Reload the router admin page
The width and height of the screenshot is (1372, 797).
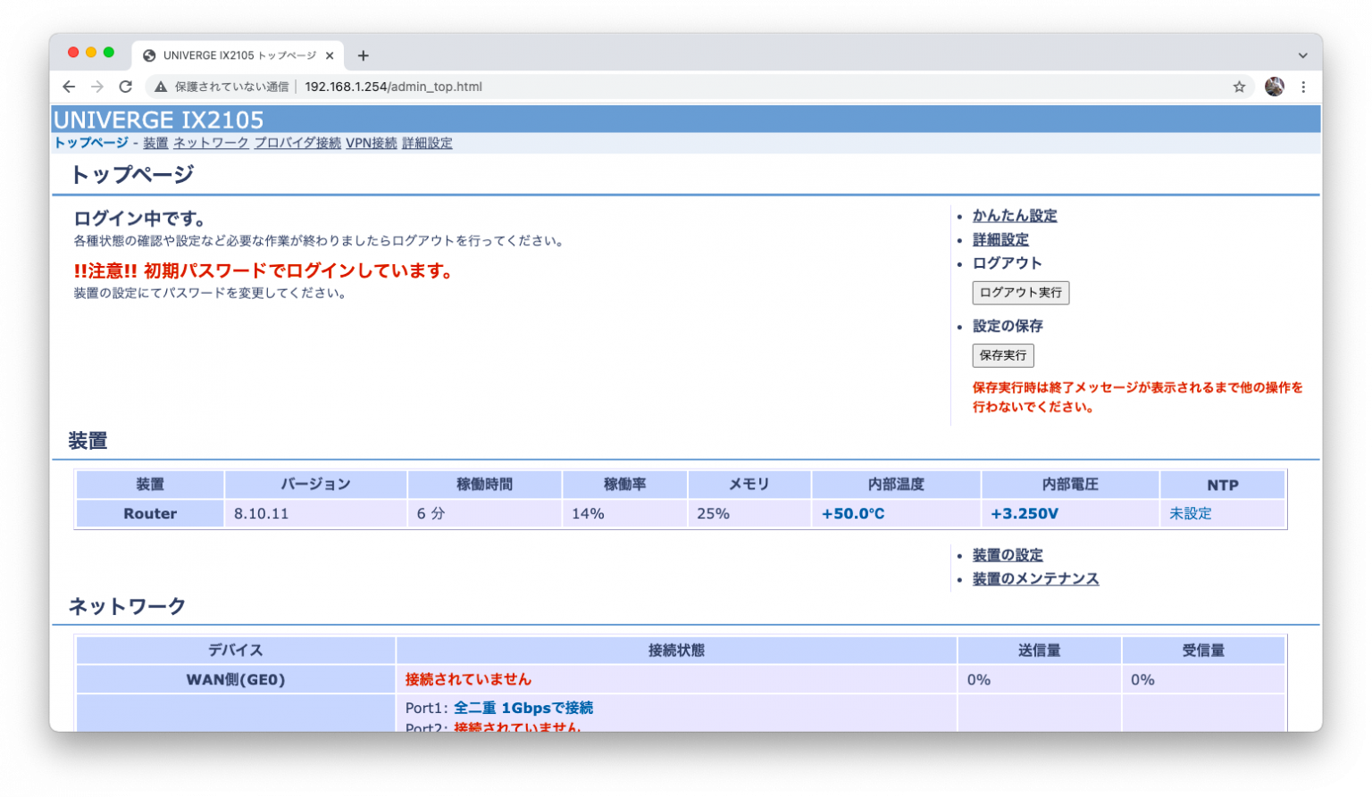point(124,87)
